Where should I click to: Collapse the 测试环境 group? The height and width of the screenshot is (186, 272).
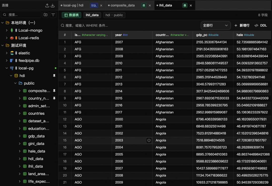click(3, 45)
